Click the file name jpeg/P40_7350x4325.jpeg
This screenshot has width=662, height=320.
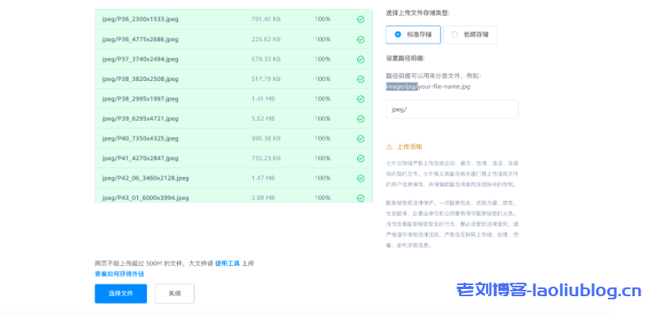140,138
